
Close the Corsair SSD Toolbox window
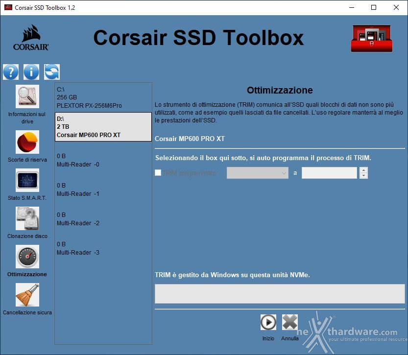pos(396,7)
